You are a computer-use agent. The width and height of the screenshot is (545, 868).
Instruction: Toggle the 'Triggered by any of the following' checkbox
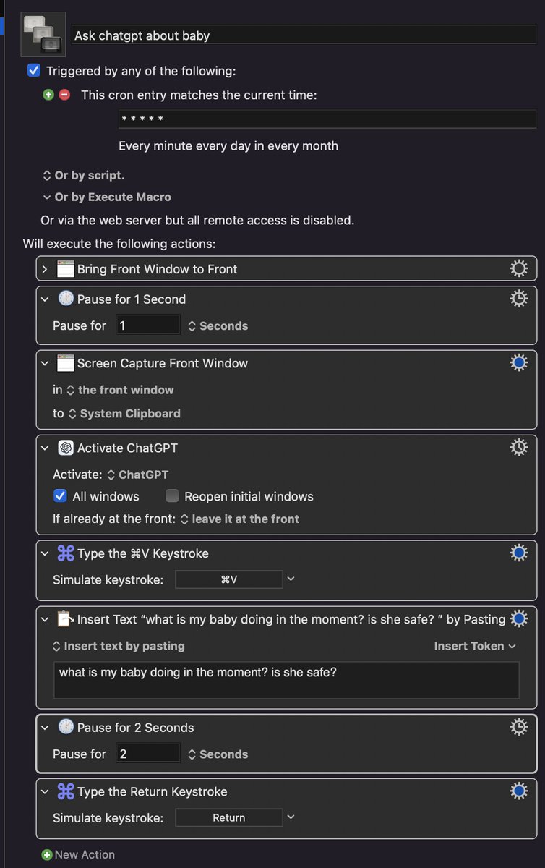33,71
